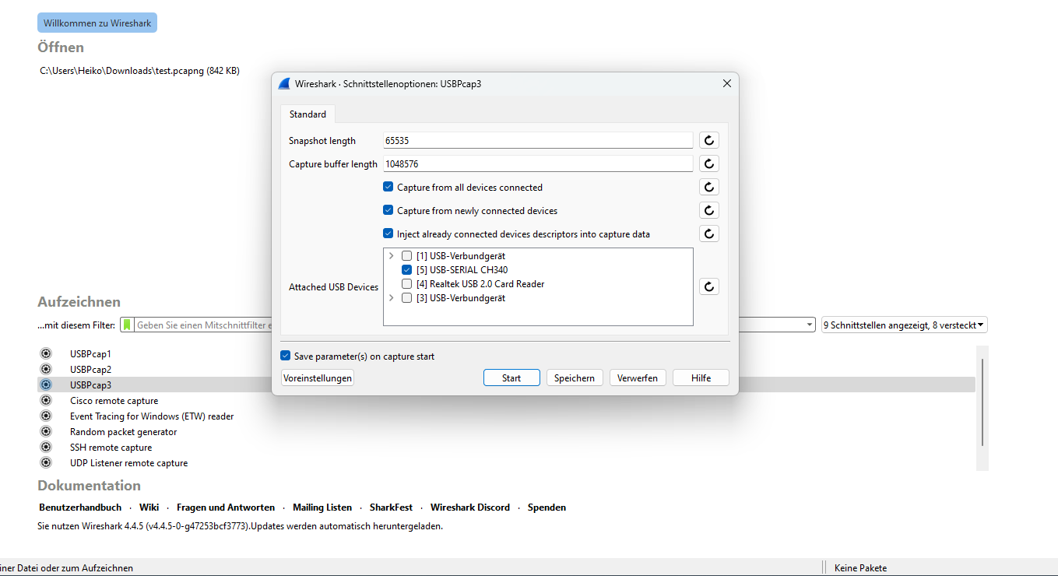Select the Standard tab
The height and width of the screenshot is (576, 1058).
tap(308, 114)
